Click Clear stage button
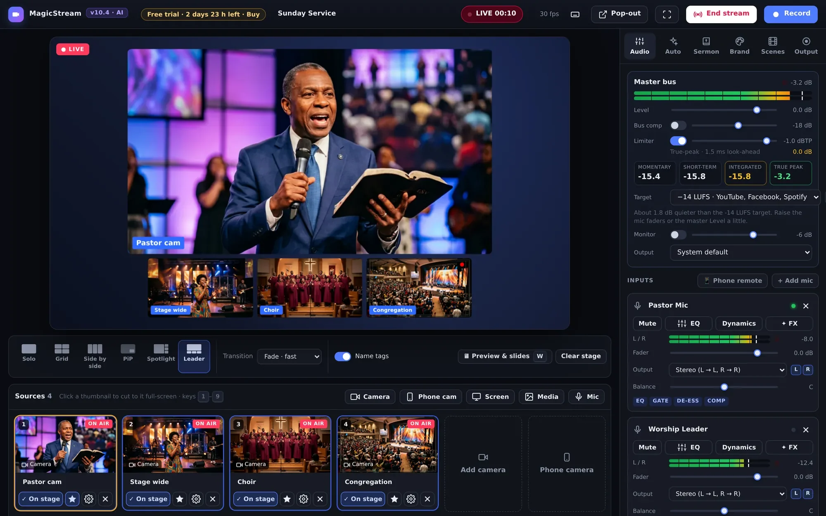 point(581,356)
